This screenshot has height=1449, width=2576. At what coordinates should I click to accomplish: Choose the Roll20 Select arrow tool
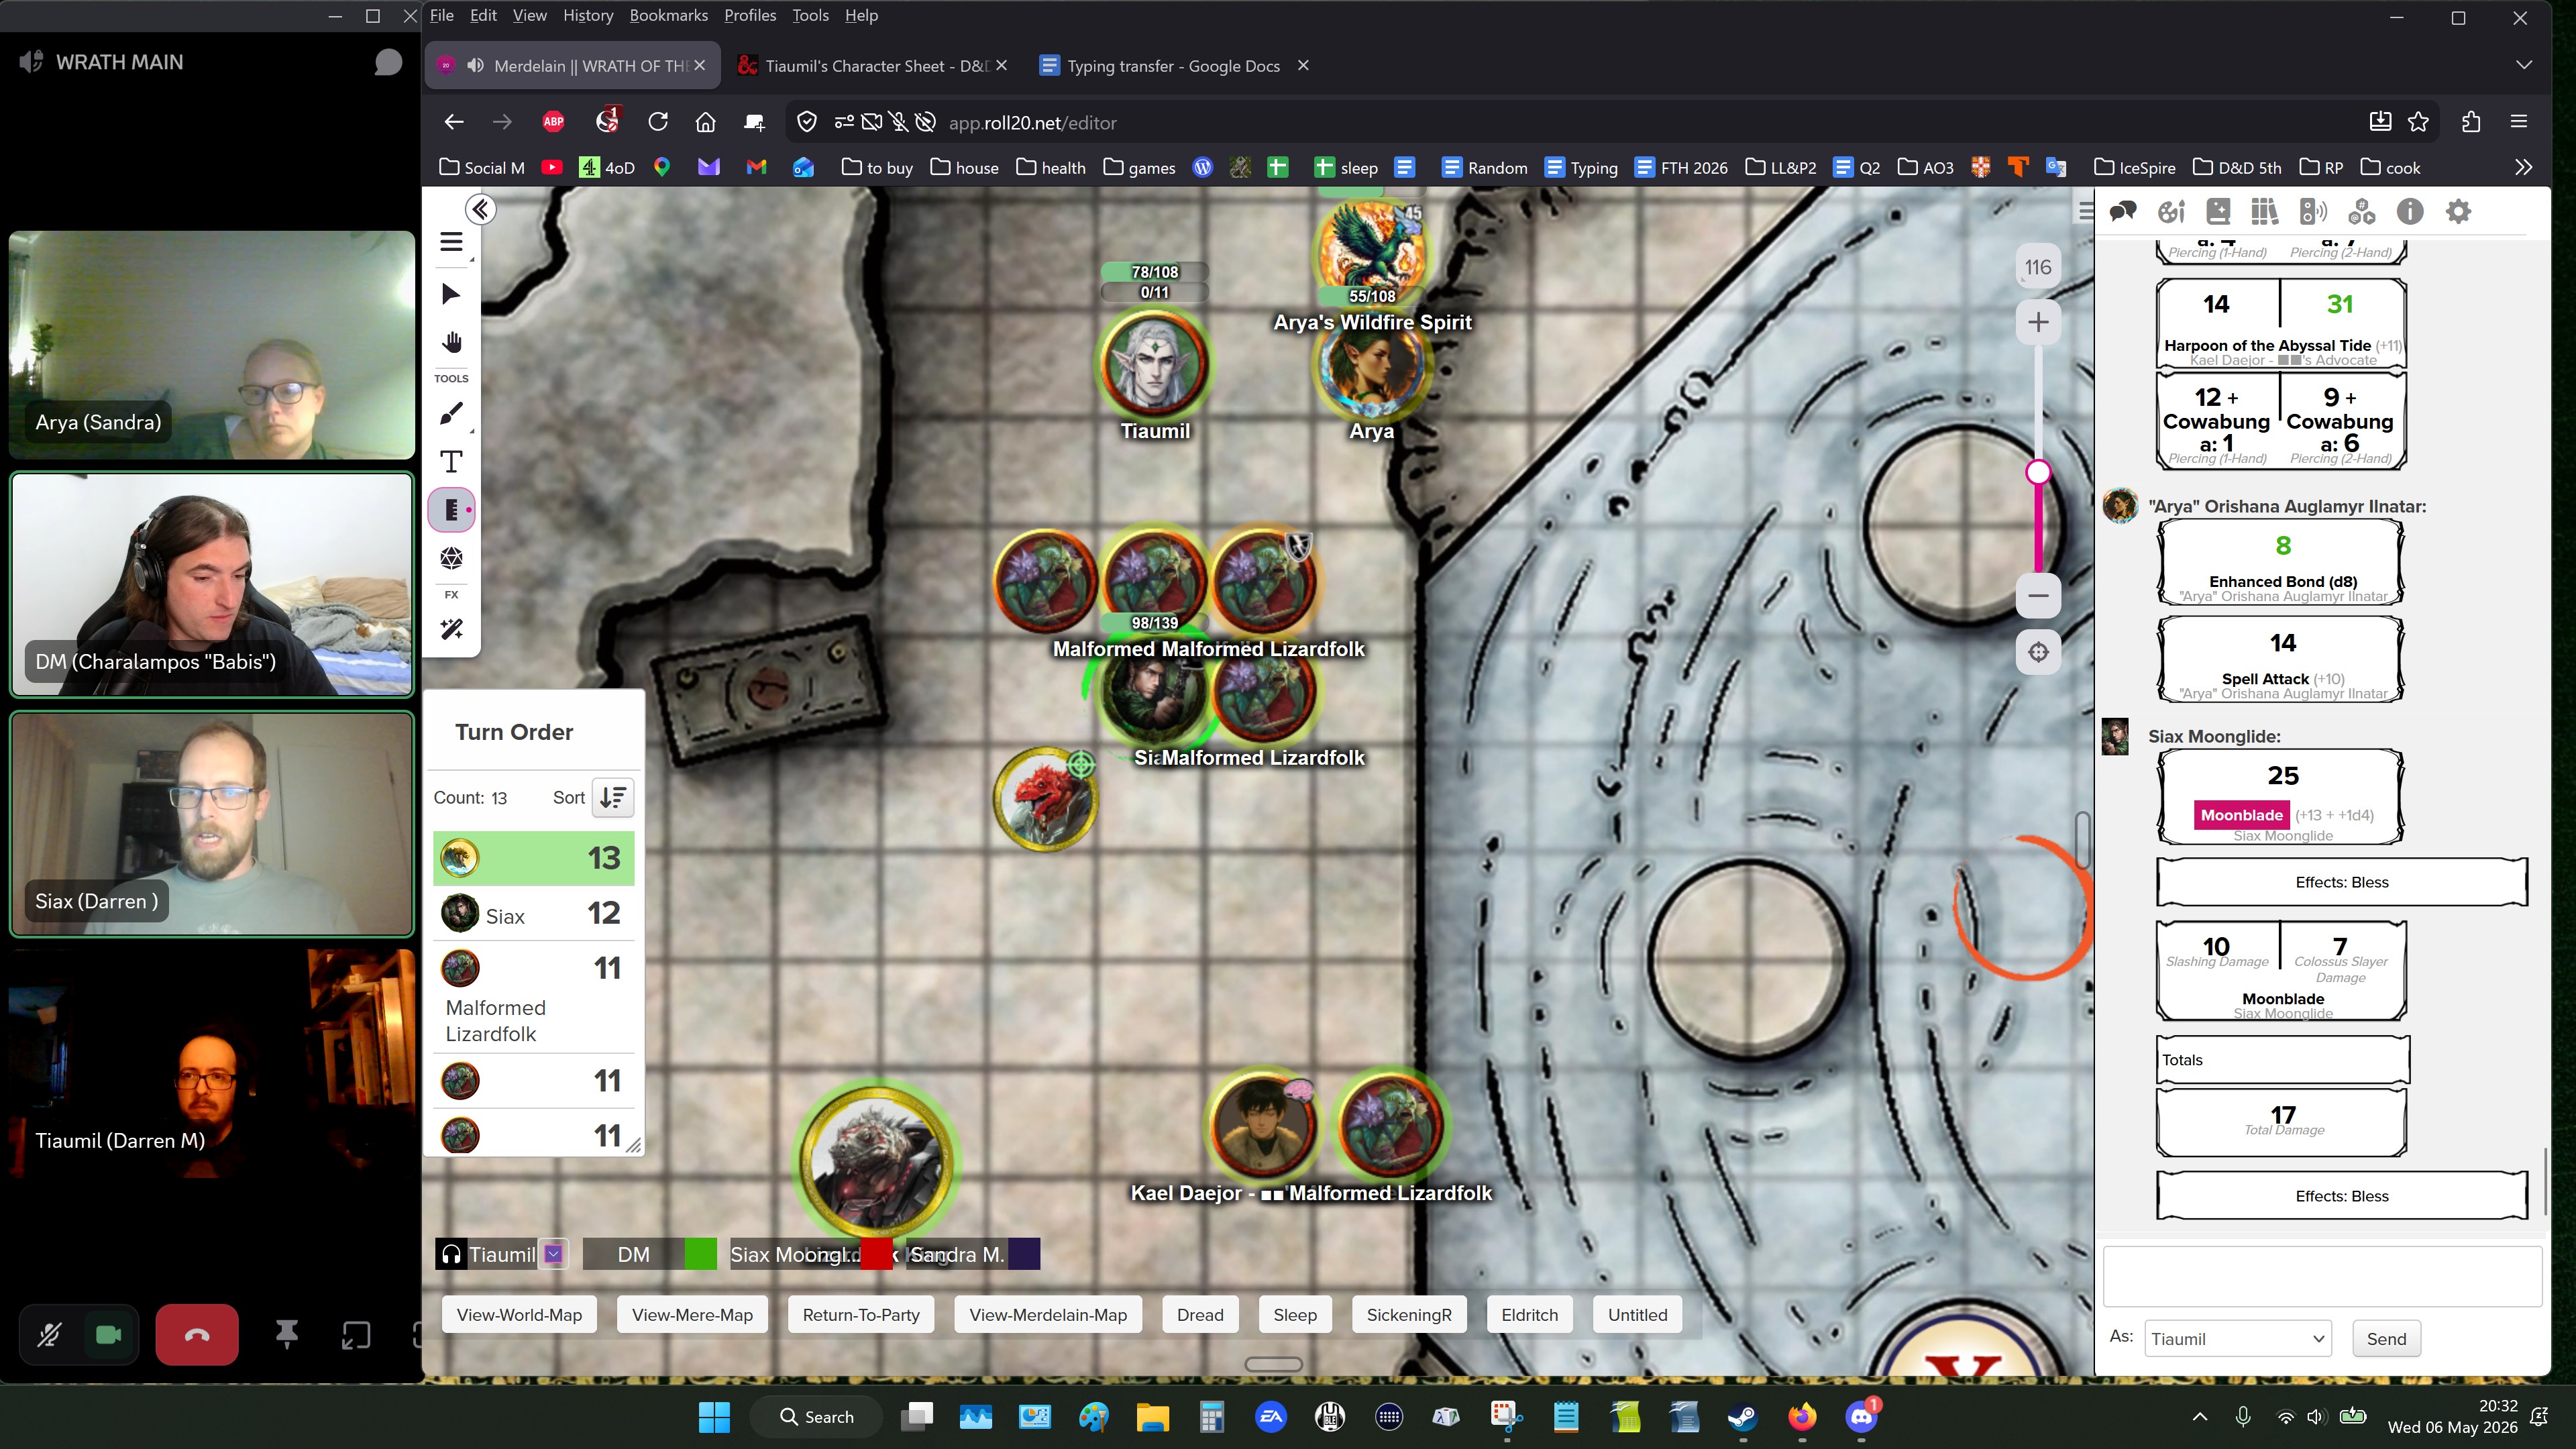pyautogui.click(x=451, y=294)
